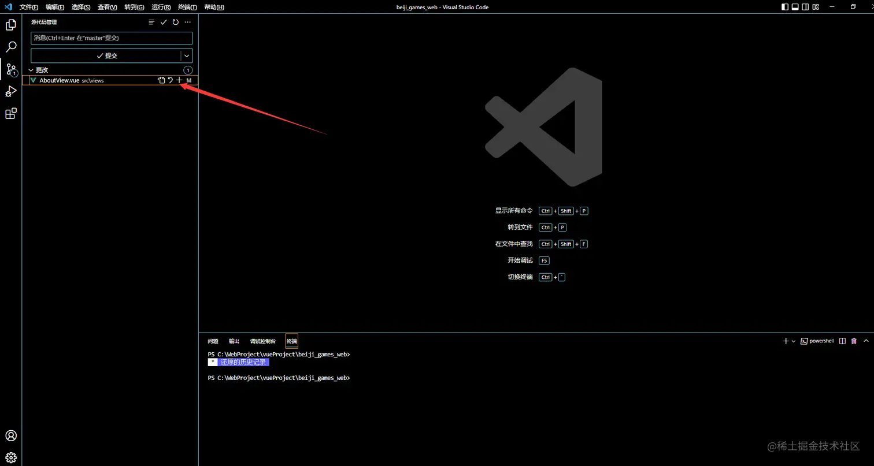Click the VS Code logo in title bar

[x=8, y=7]
